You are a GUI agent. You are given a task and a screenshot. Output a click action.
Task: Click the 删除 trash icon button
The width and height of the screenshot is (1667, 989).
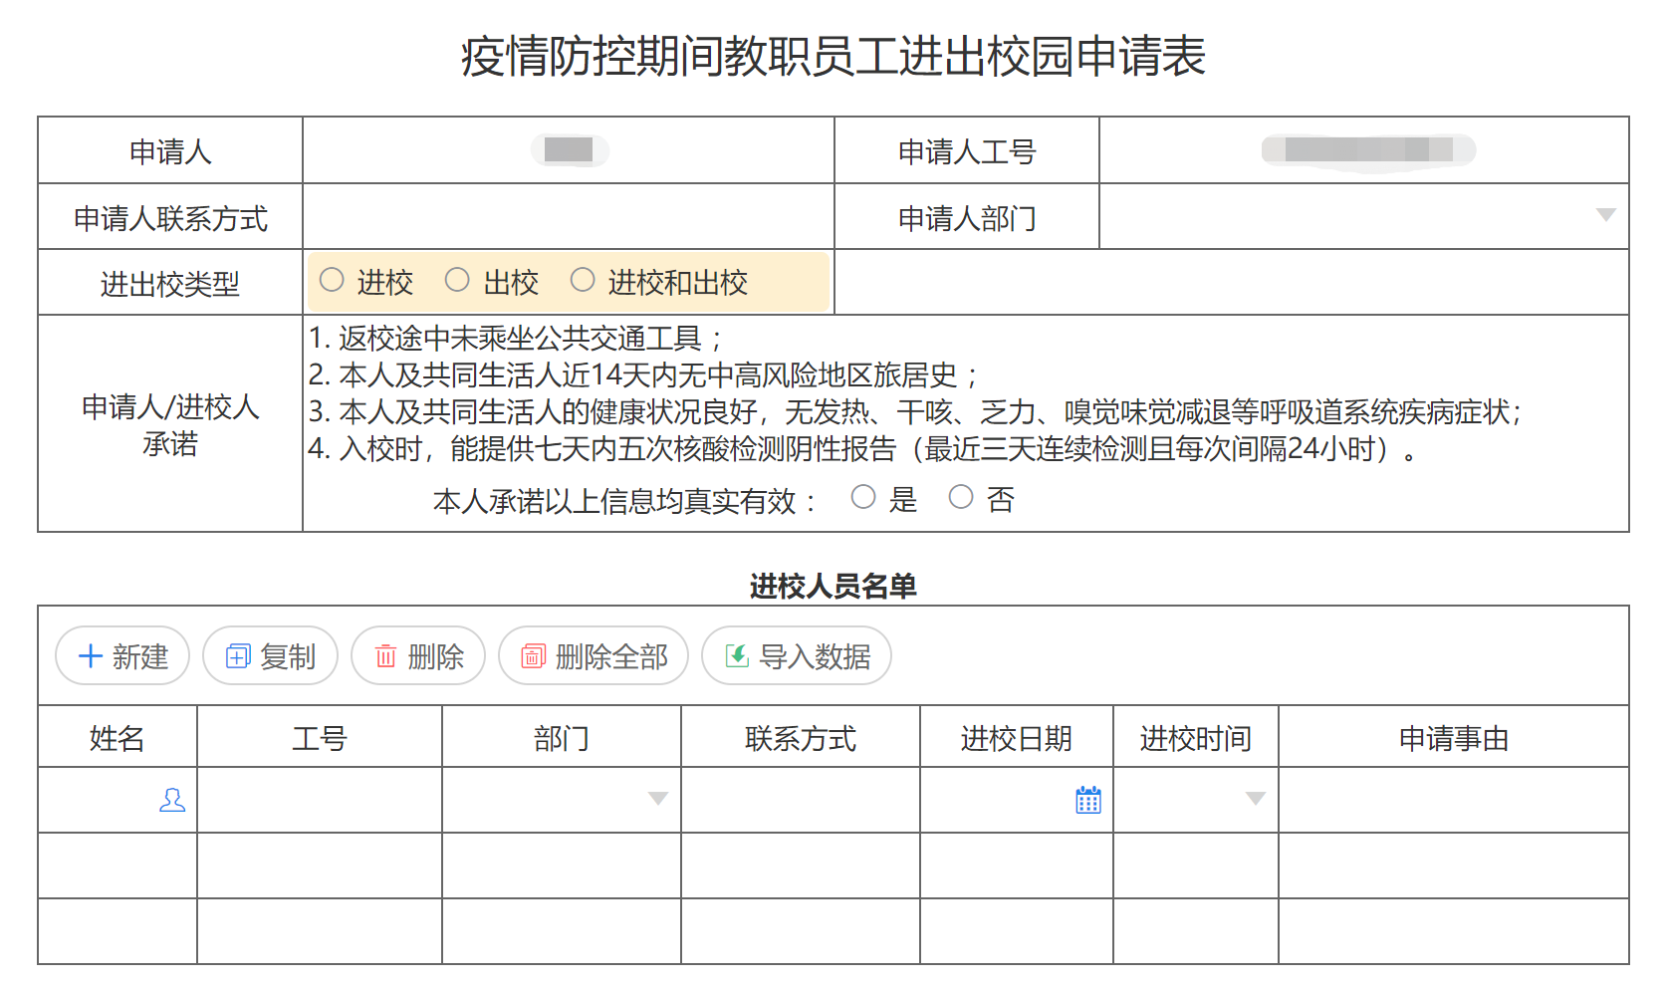[x=386, y=656]
